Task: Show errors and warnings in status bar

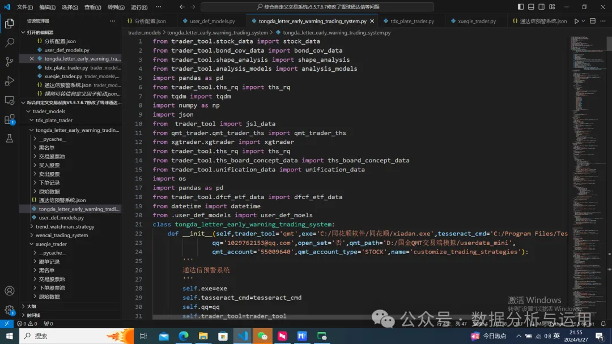Action: (x=27, y=324)
